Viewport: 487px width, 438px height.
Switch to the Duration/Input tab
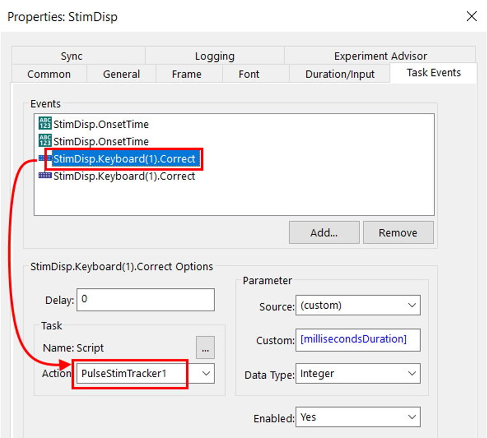(x=339, y=74)
